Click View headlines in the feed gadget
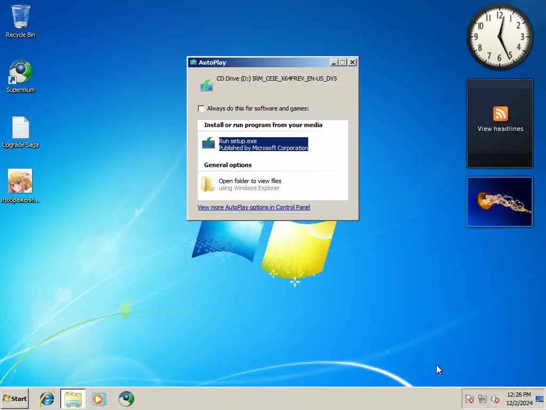Screen dimensions: 546x410 pyautogui.click(x=500, y=129)
